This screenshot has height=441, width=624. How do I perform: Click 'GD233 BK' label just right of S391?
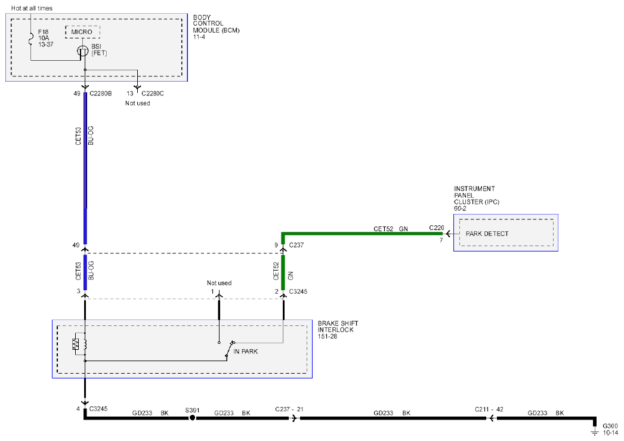[233, 413]
